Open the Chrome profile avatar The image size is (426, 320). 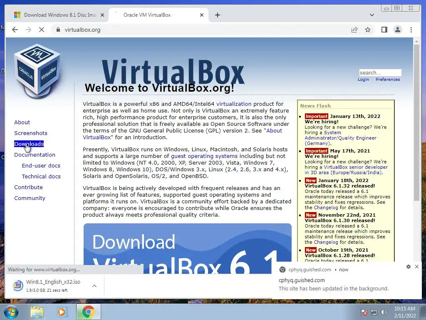[397, 30]
